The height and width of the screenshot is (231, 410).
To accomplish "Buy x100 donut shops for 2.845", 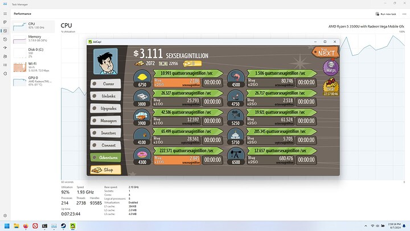I will pos(177,160).
